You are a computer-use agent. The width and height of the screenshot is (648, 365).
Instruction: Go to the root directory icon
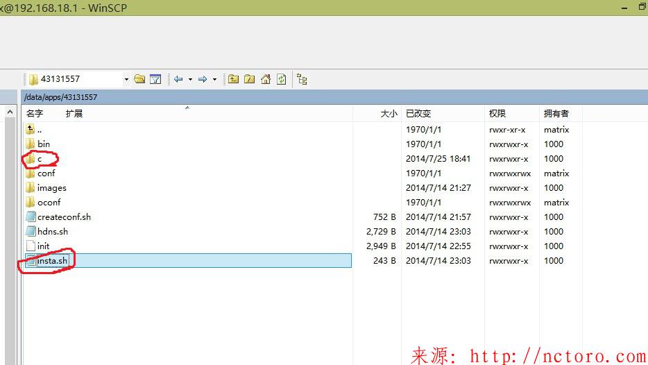250,79
